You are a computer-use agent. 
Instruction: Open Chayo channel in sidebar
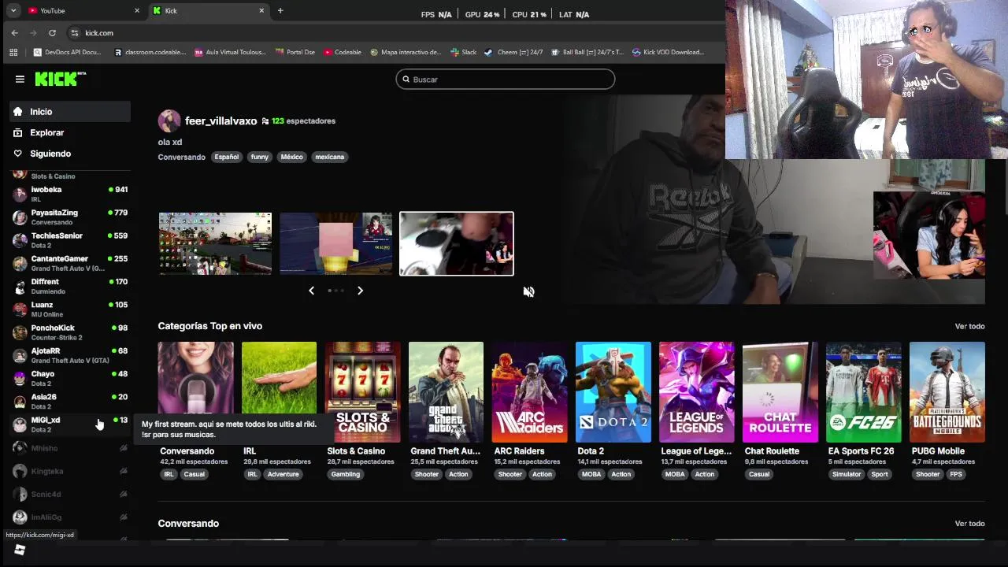click(x=69, y=378)
